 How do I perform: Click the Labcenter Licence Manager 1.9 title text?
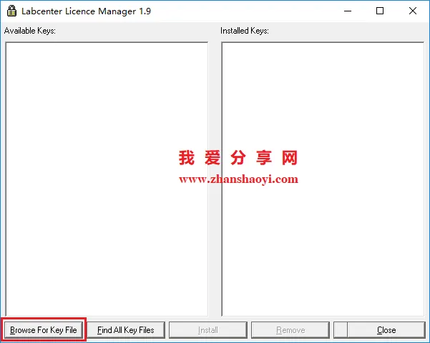(86, 11)
